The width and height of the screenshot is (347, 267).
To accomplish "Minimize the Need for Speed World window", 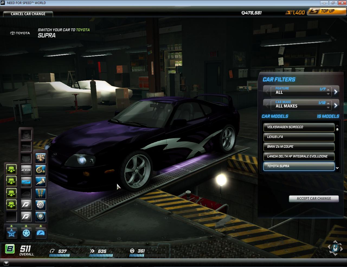I will pos(325,3).
